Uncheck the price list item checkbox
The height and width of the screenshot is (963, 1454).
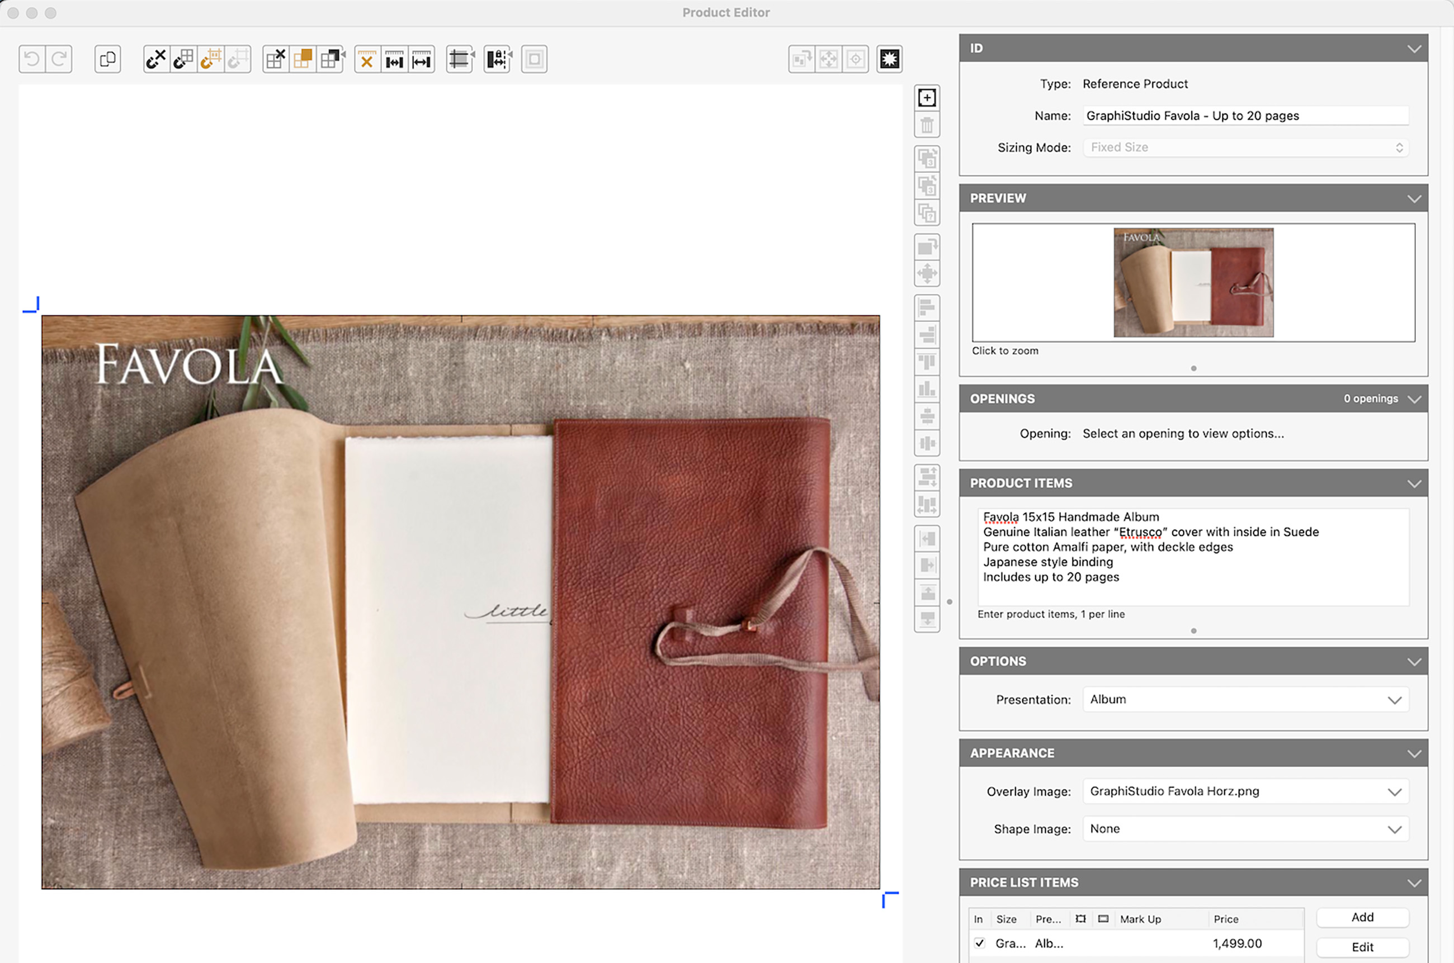[x=980, y=943]
